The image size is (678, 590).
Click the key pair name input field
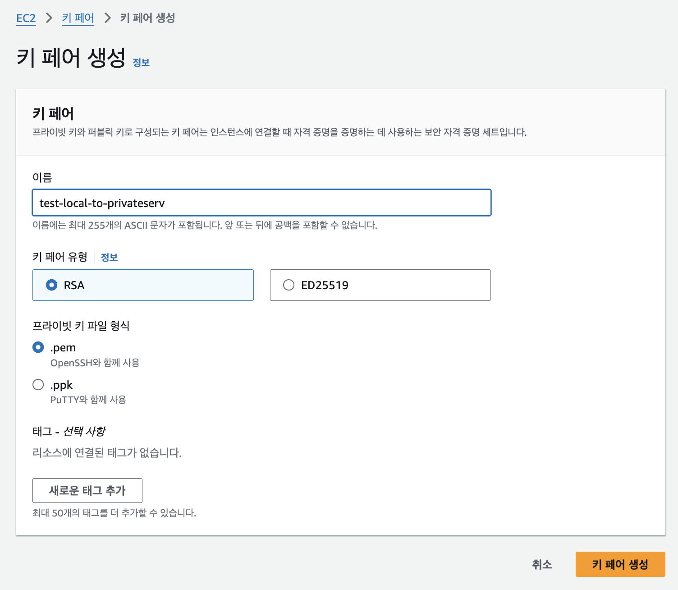pos(262,203)
